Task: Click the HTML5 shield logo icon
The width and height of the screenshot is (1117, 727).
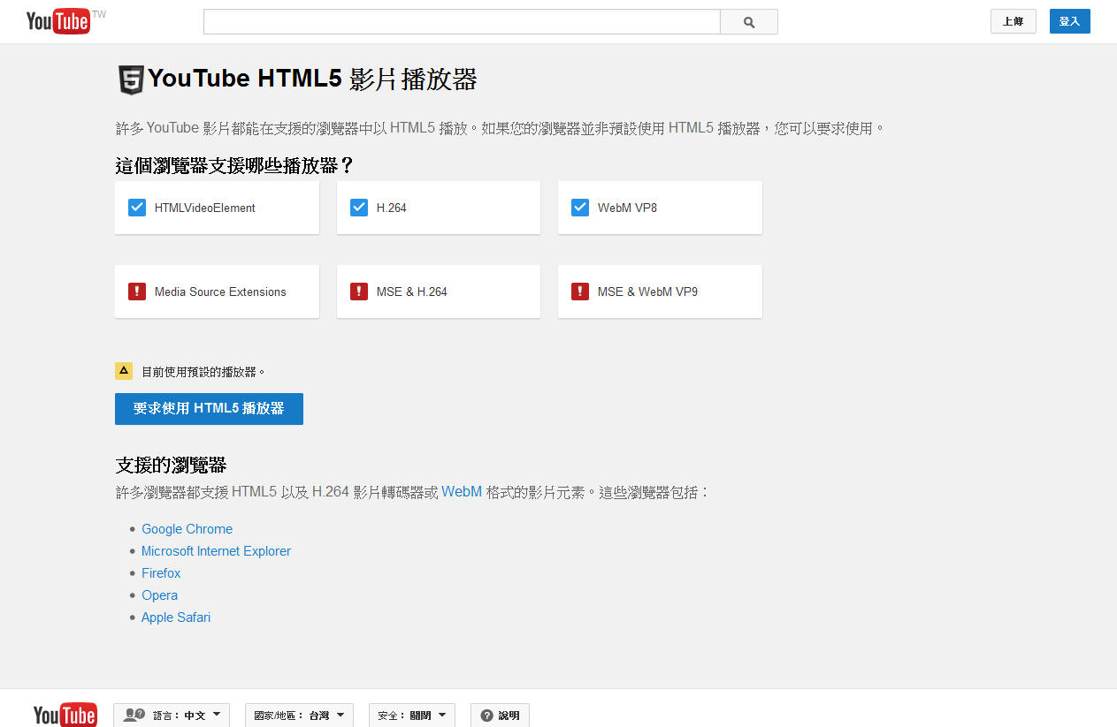Action: [x=131, y=80]
